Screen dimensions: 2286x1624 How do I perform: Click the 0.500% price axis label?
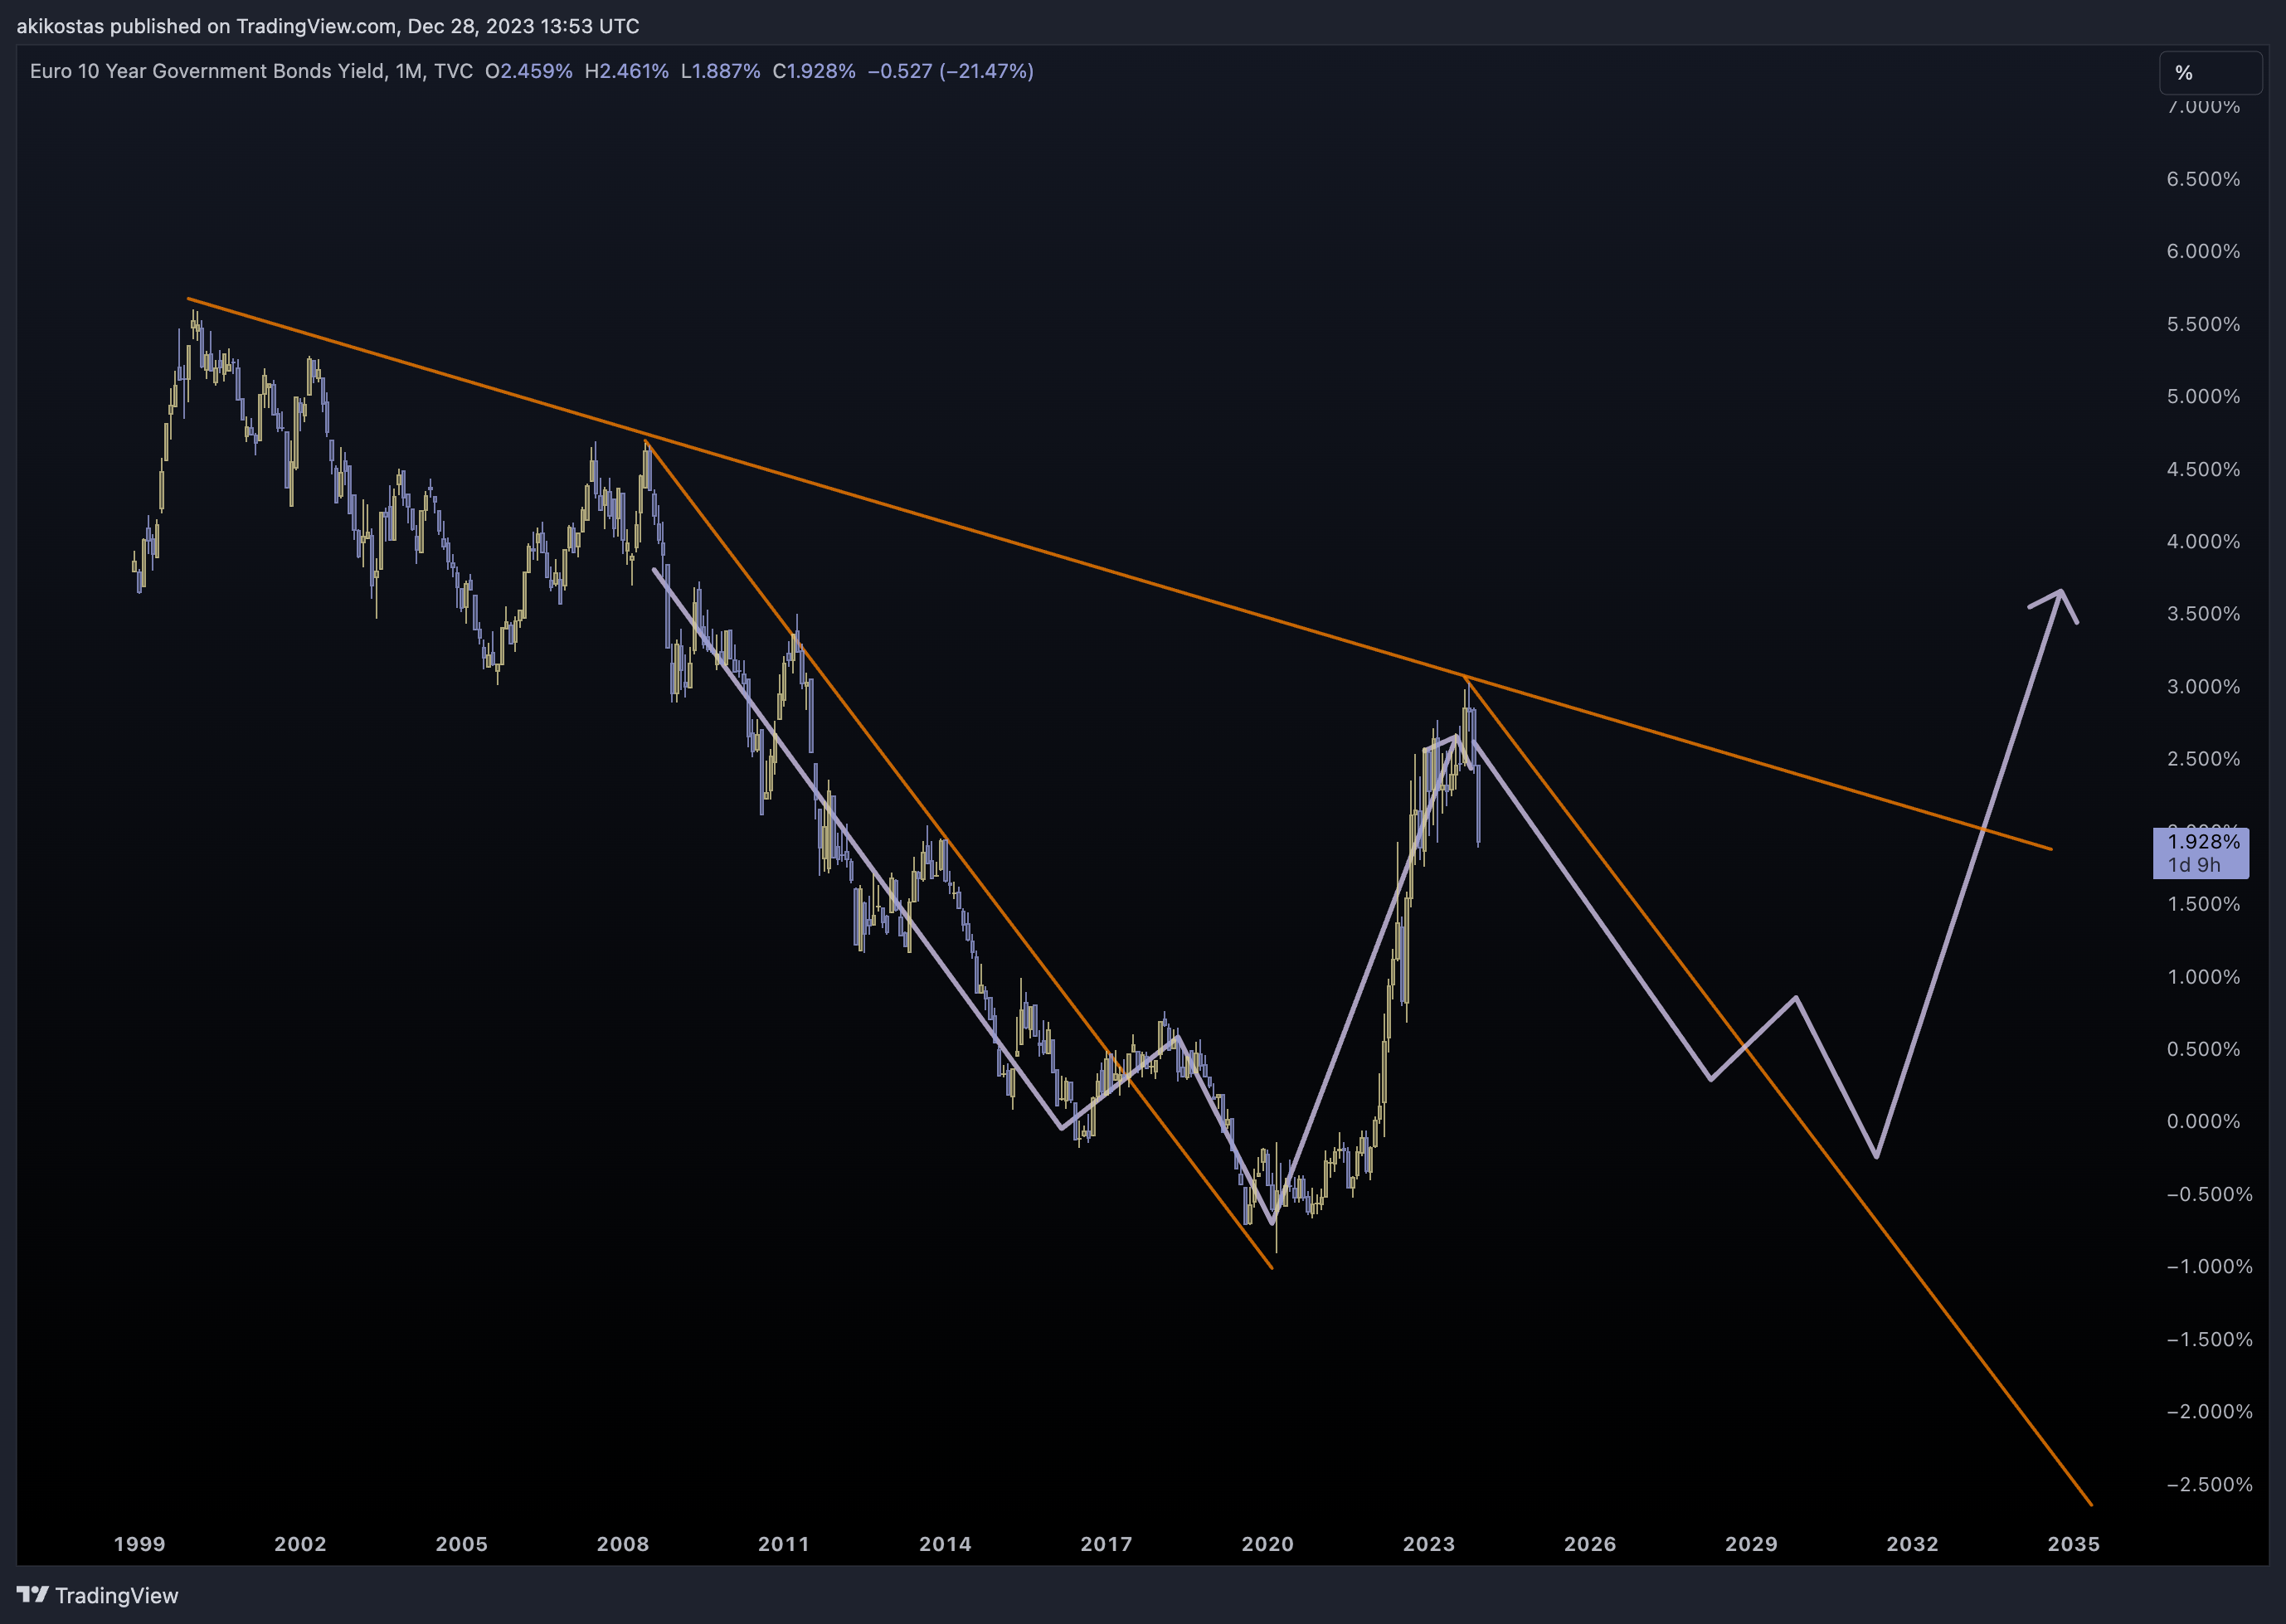coord(2204,1049)
